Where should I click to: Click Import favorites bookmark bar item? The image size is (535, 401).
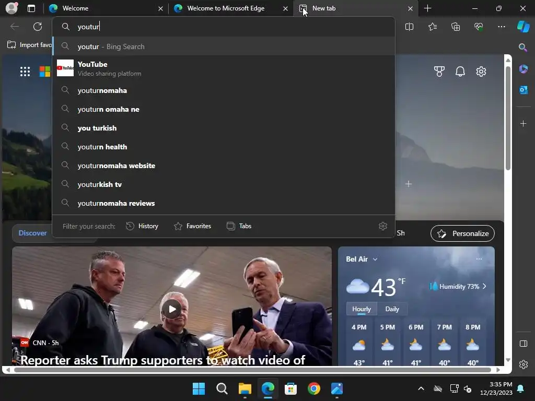click(x=29, y=45)
